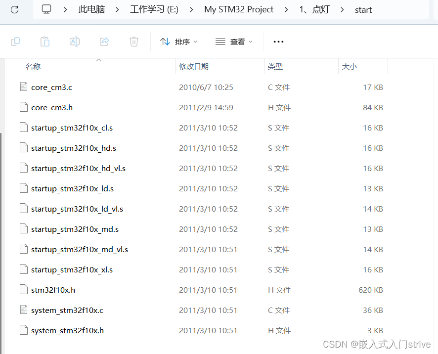Click the refresh icon in address bar
Image resolution: width=438 pixels, height=354 pixels.
coord(14,10)
